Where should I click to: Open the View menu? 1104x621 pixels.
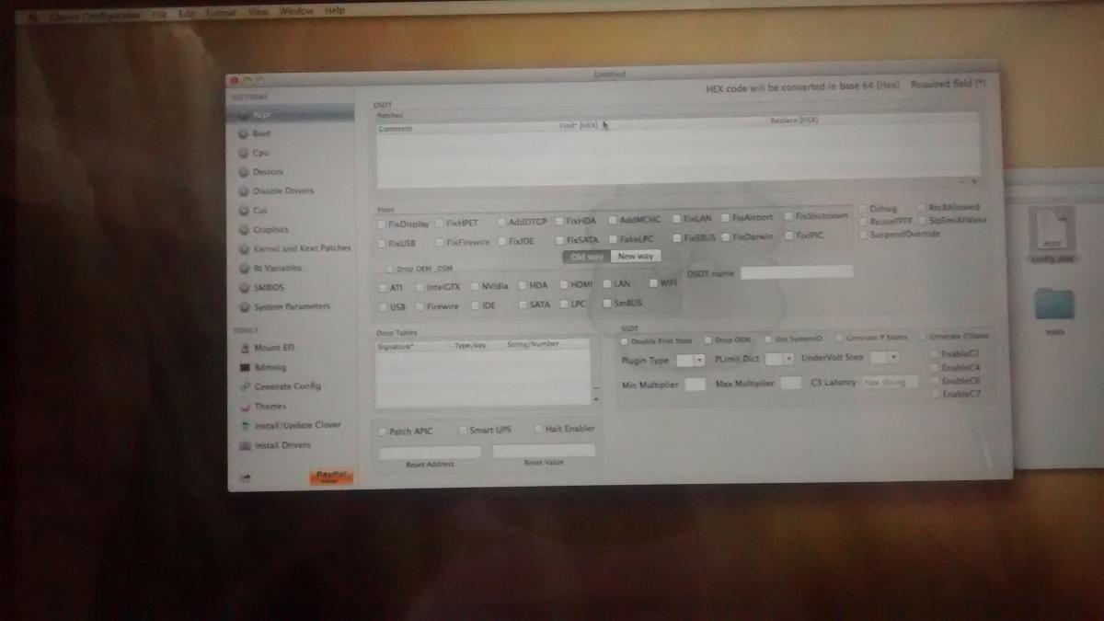pyautogui.click(x=259, y=12)
